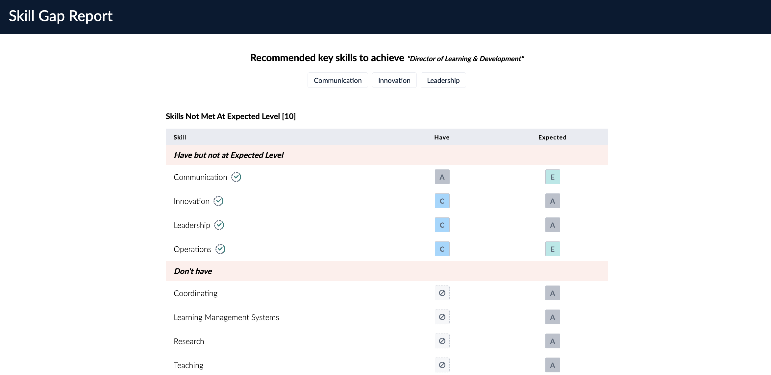Click the Coordinating skill name
The height and width of the screenshot is (375, 771).
point(196,293)
